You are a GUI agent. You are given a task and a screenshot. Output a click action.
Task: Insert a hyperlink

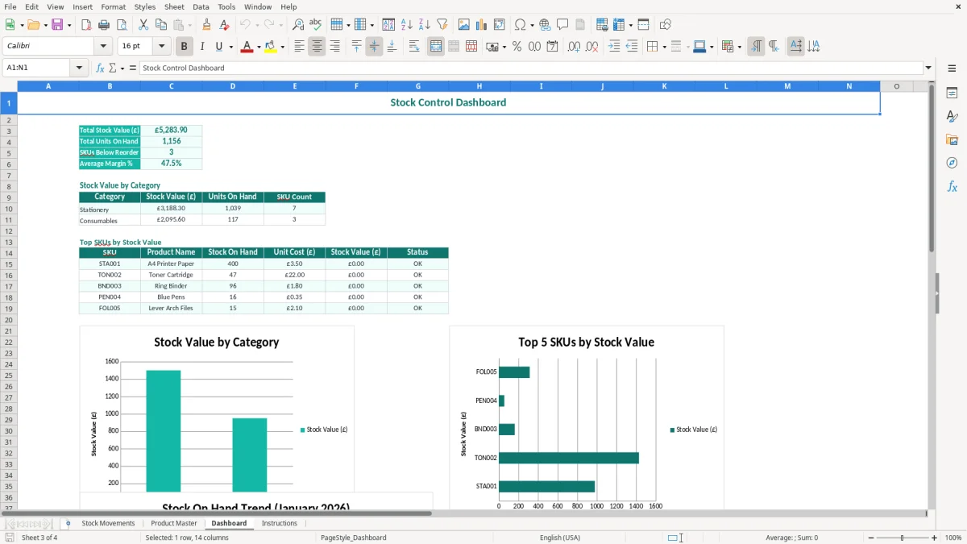click(x=545, y=25)
